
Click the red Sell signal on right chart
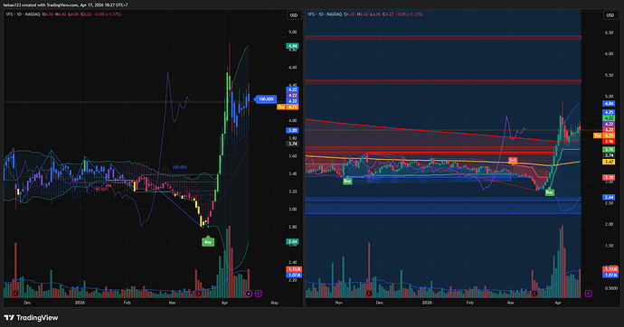pyautogui.click(x=513, y=160)
